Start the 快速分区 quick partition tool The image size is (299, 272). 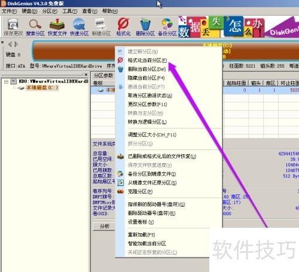[79, 27]
